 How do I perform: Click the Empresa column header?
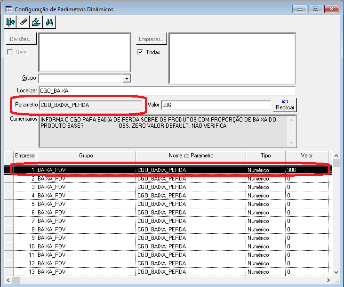pos(24,156)
